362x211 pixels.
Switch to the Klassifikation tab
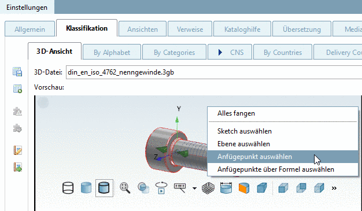pyautogui.click(x=87, y=28)
